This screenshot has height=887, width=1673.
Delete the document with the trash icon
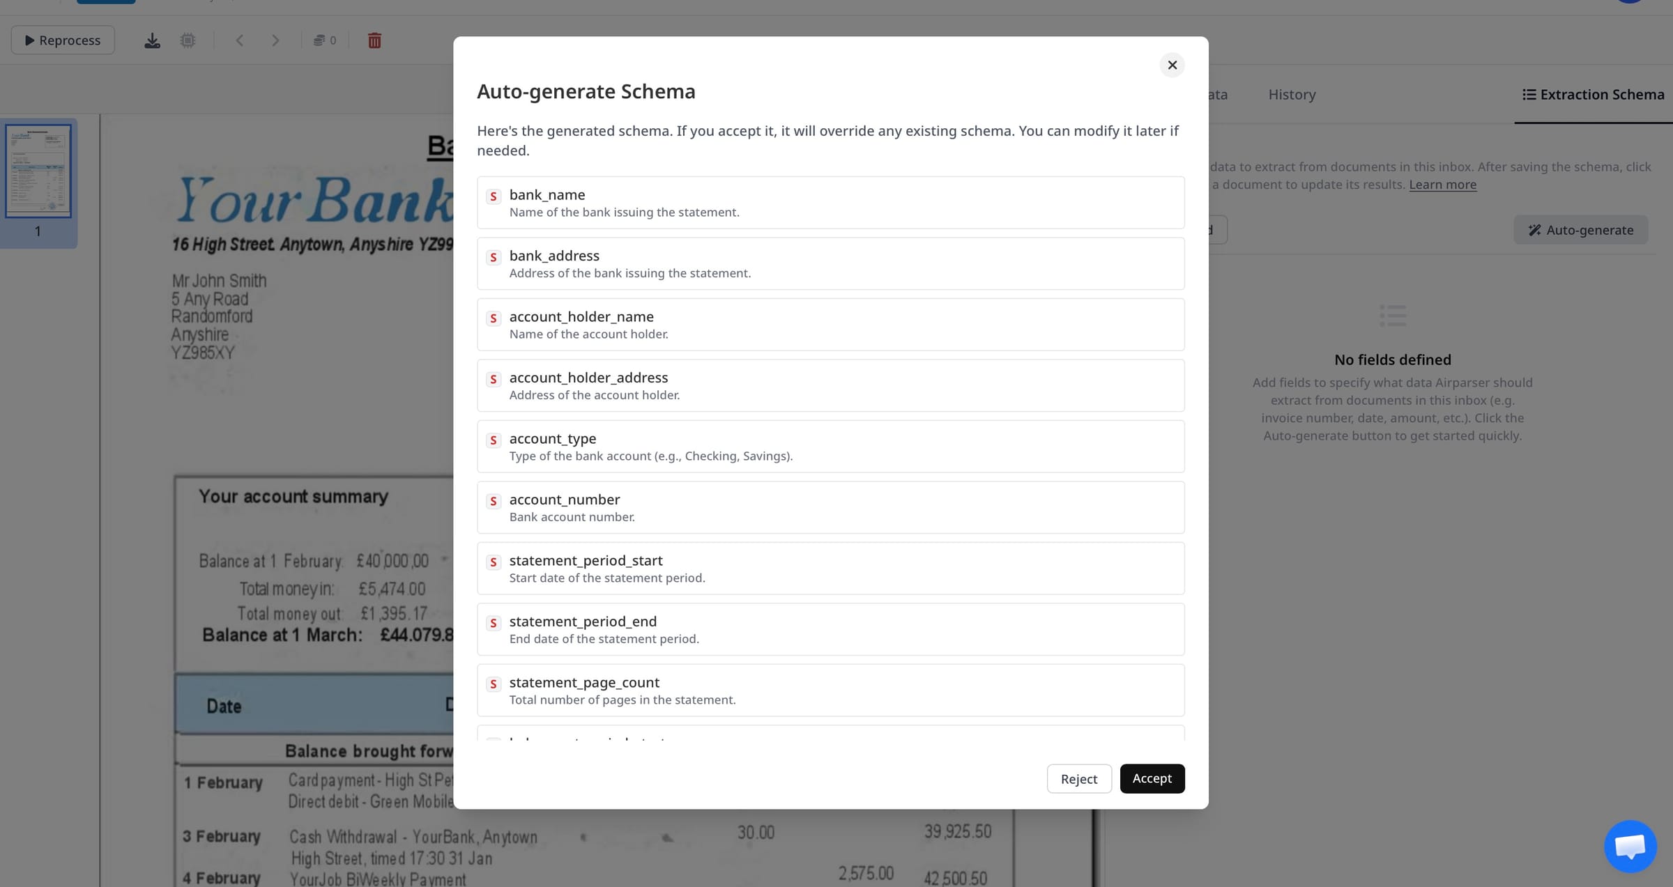pyautogui.click(x=374, y=40)
